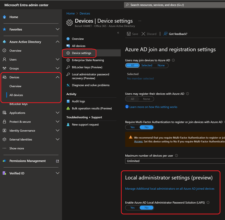Open Audit logs icon under Activity
This screenshot has width=225, height=220.
68,101
